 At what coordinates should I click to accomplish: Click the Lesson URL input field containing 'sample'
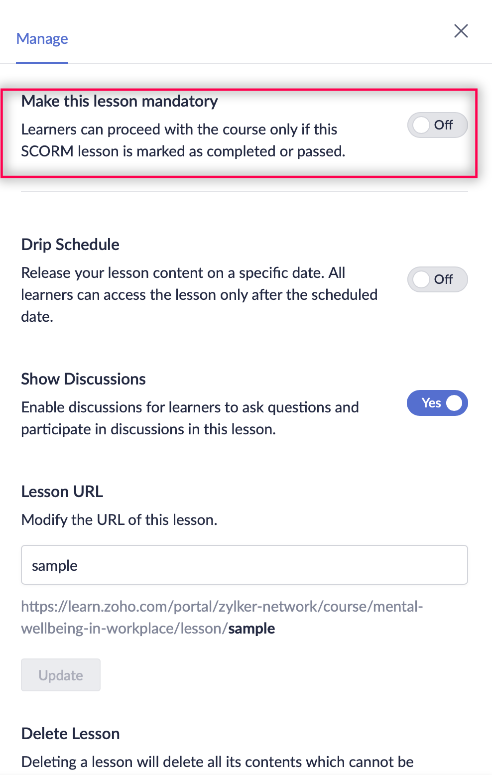(244, 565)
